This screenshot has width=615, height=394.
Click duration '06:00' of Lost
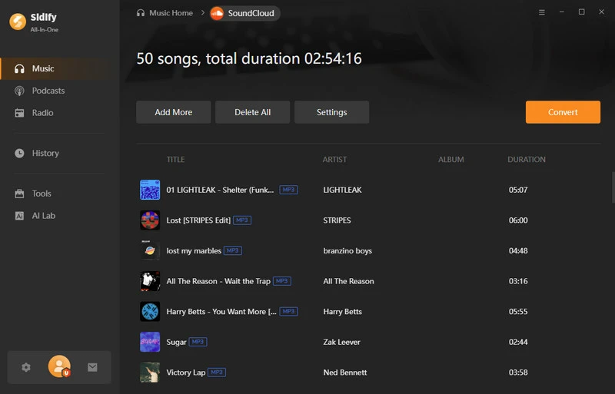tap(518, 220)
